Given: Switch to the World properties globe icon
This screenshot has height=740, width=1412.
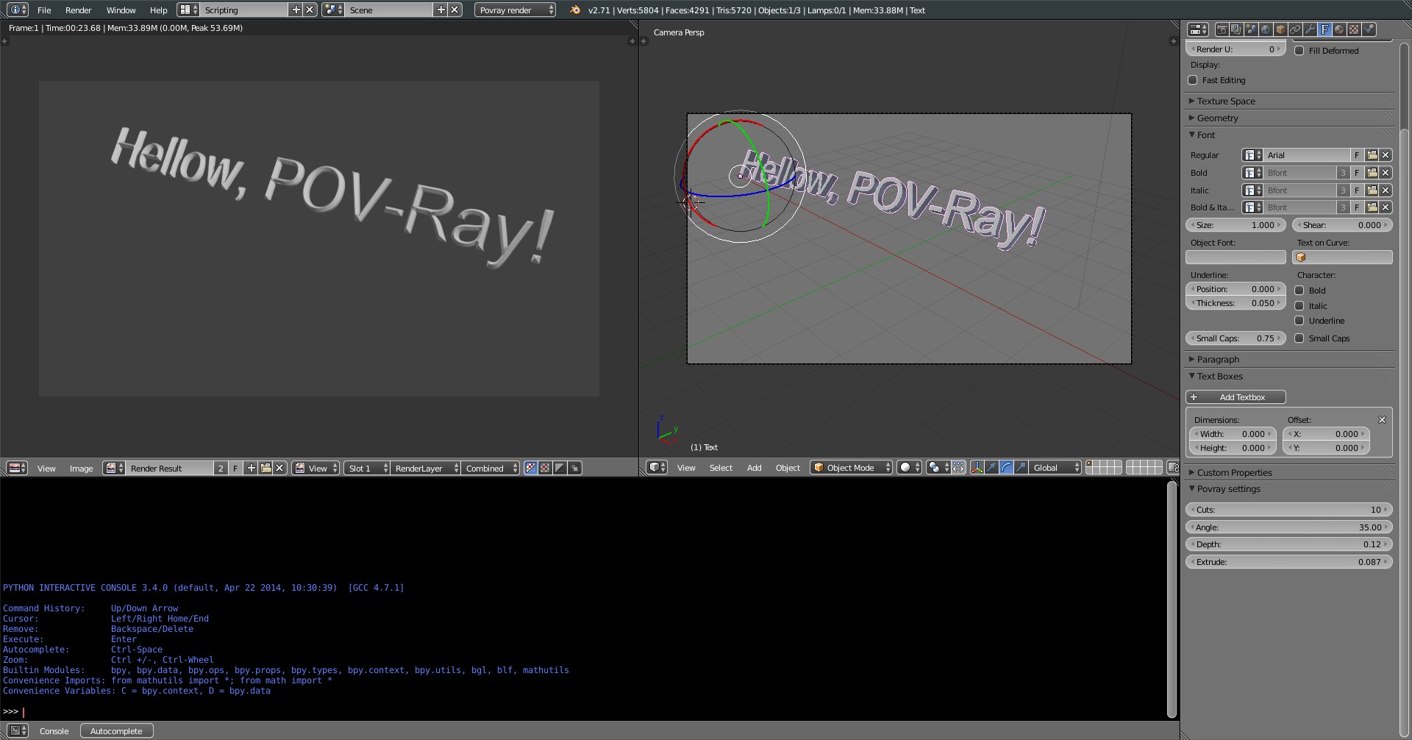Looking at the screenshot, I should 1266,29.
